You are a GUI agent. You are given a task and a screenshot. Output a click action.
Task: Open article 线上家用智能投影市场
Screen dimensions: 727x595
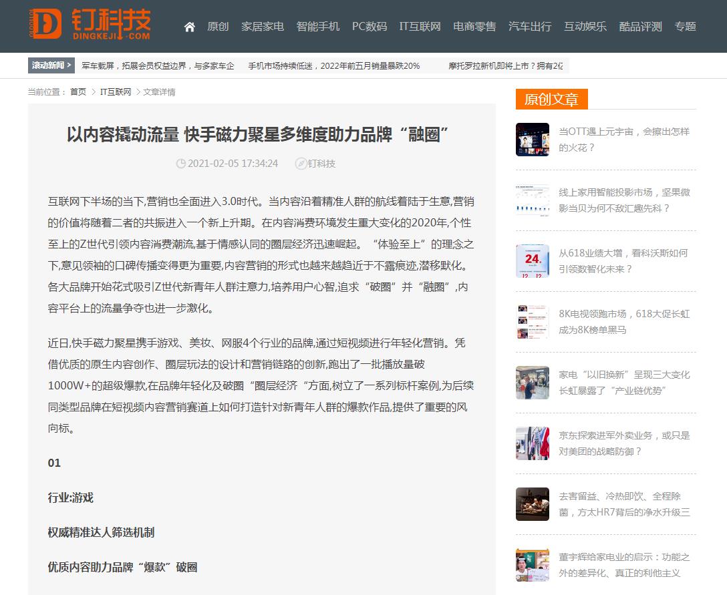point(624,200)
